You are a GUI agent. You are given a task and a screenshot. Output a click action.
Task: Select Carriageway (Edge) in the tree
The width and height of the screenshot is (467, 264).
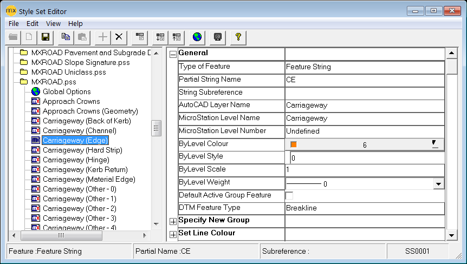pos(75,140)
